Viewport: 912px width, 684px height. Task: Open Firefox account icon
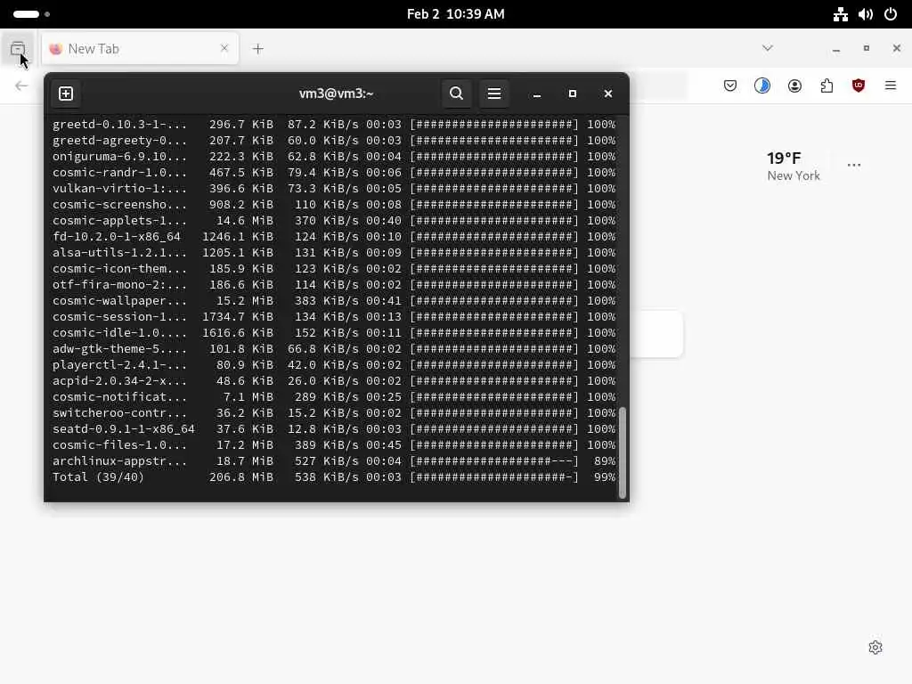794,86
